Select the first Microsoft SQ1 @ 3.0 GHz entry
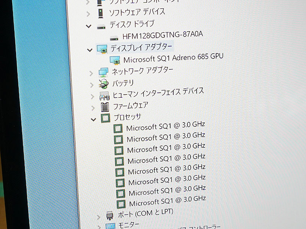306x229 pixels. coord(166,126)
